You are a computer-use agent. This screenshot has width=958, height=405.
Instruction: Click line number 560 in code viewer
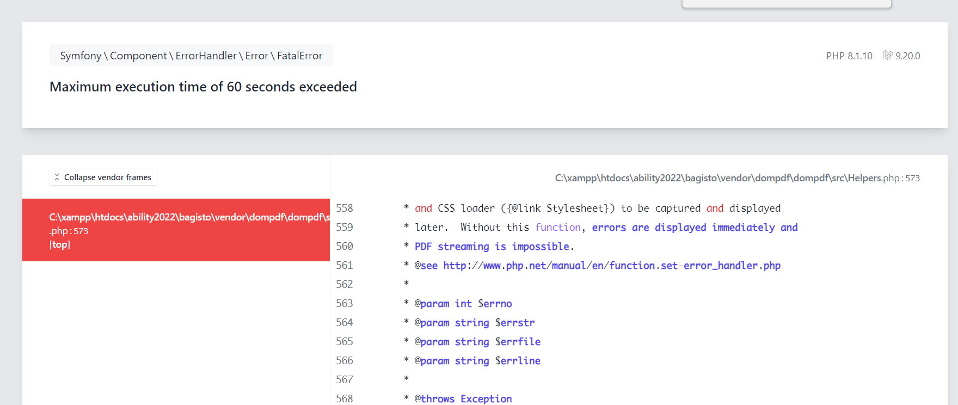tap(345, 247)
